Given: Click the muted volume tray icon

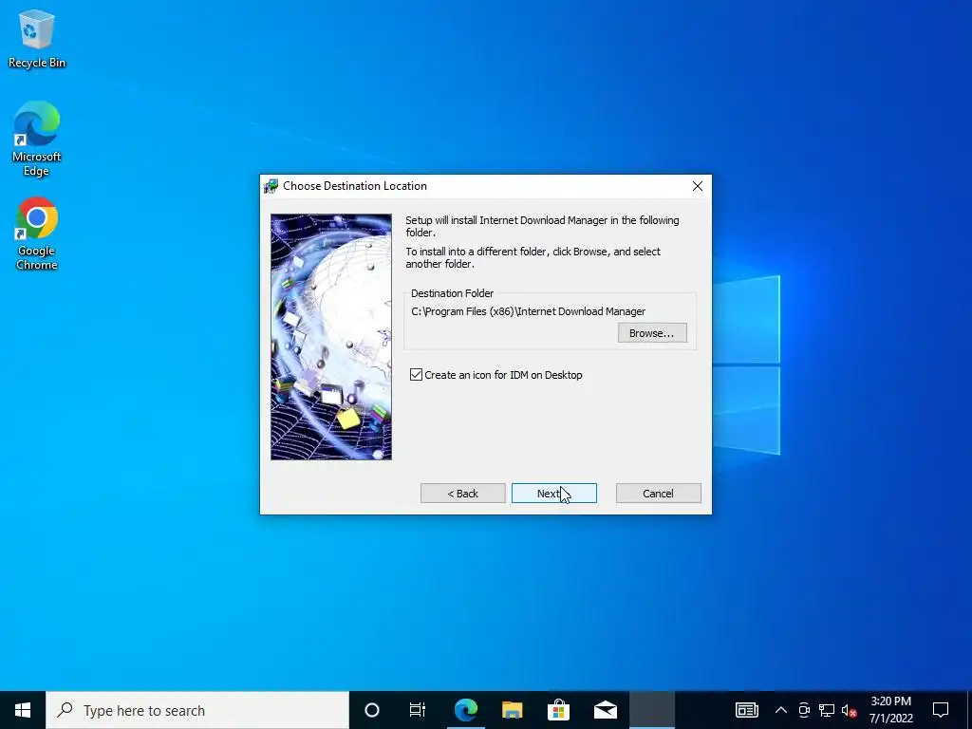Looking at the screenshot, I should click(850, 710).
